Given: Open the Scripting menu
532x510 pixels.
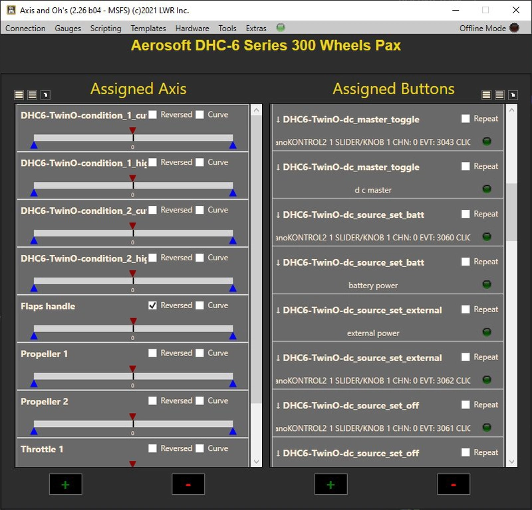Looking at the screenshot, I should coord(106,28).
